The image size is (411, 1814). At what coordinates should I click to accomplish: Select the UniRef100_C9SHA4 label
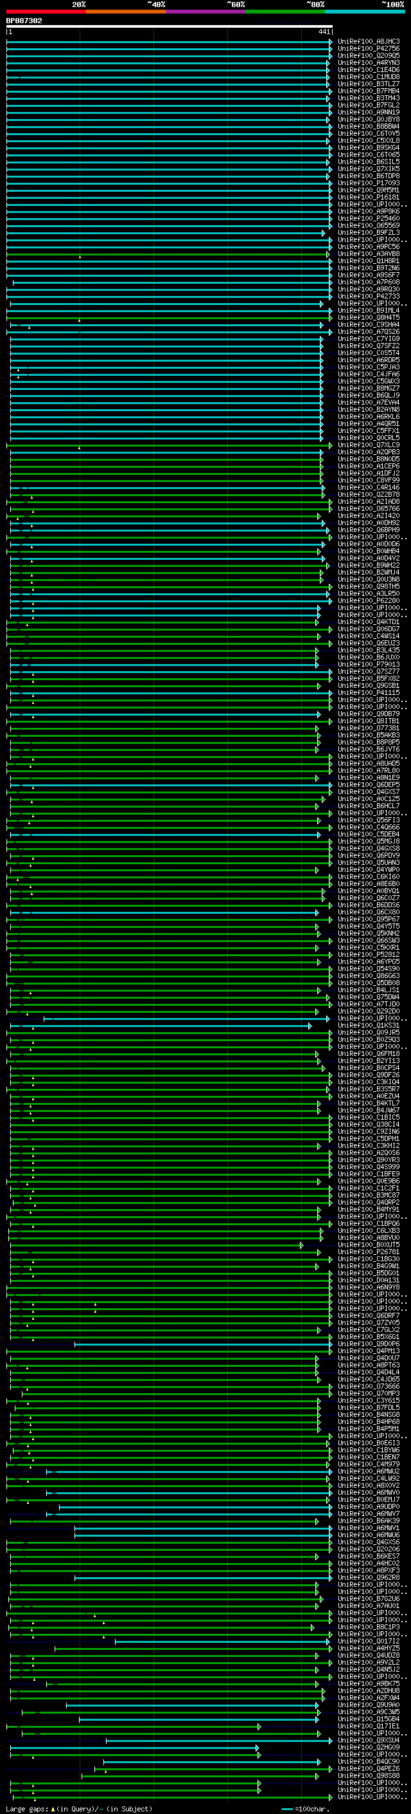369,324
